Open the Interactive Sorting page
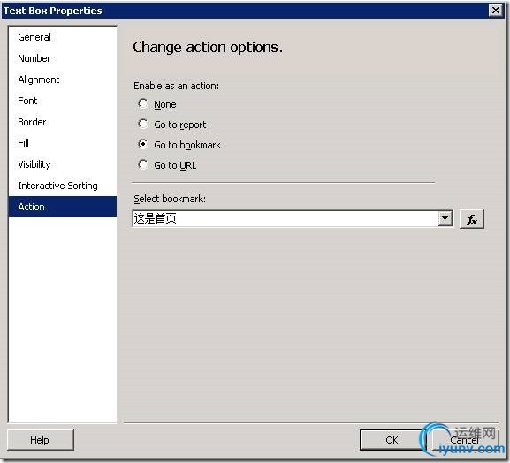The image size is (510, 463). (63, 186)
